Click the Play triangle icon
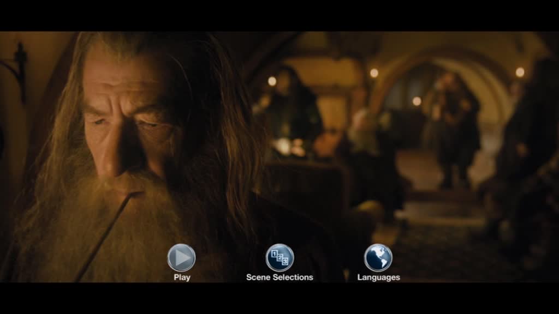The width and height of the screenshot is (559, 314). coord(181,258)
